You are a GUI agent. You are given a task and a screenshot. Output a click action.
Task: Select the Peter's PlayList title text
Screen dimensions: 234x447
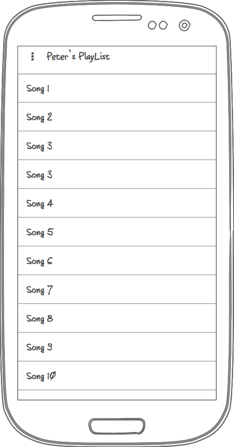(78, 57)
